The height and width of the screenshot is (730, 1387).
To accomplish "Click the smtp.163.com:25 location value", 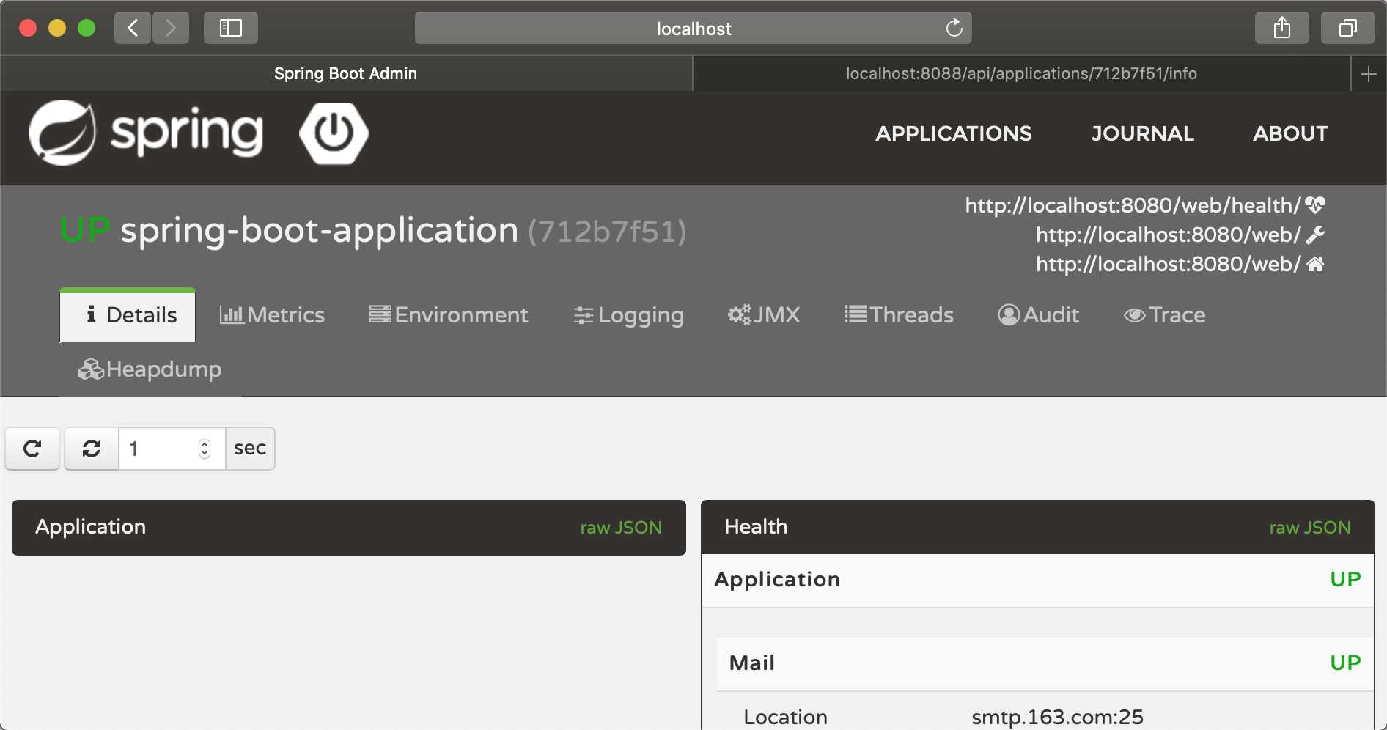I will coord(1057,717).
